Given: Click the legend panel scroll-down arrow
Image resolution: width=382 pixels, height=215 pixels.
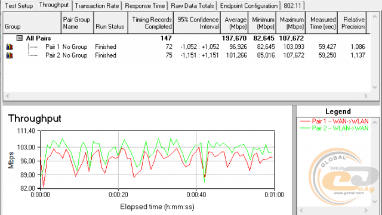Looking at the screenshot, I should point(375,201).
